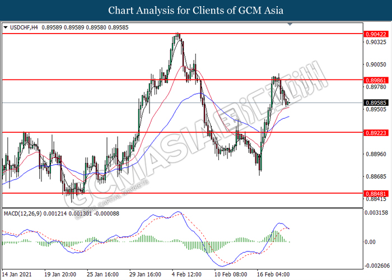The height and width of the screenshot is (280, 392).
Task: Click the black current price tag 0.89585
Action: tap(376, 102)
